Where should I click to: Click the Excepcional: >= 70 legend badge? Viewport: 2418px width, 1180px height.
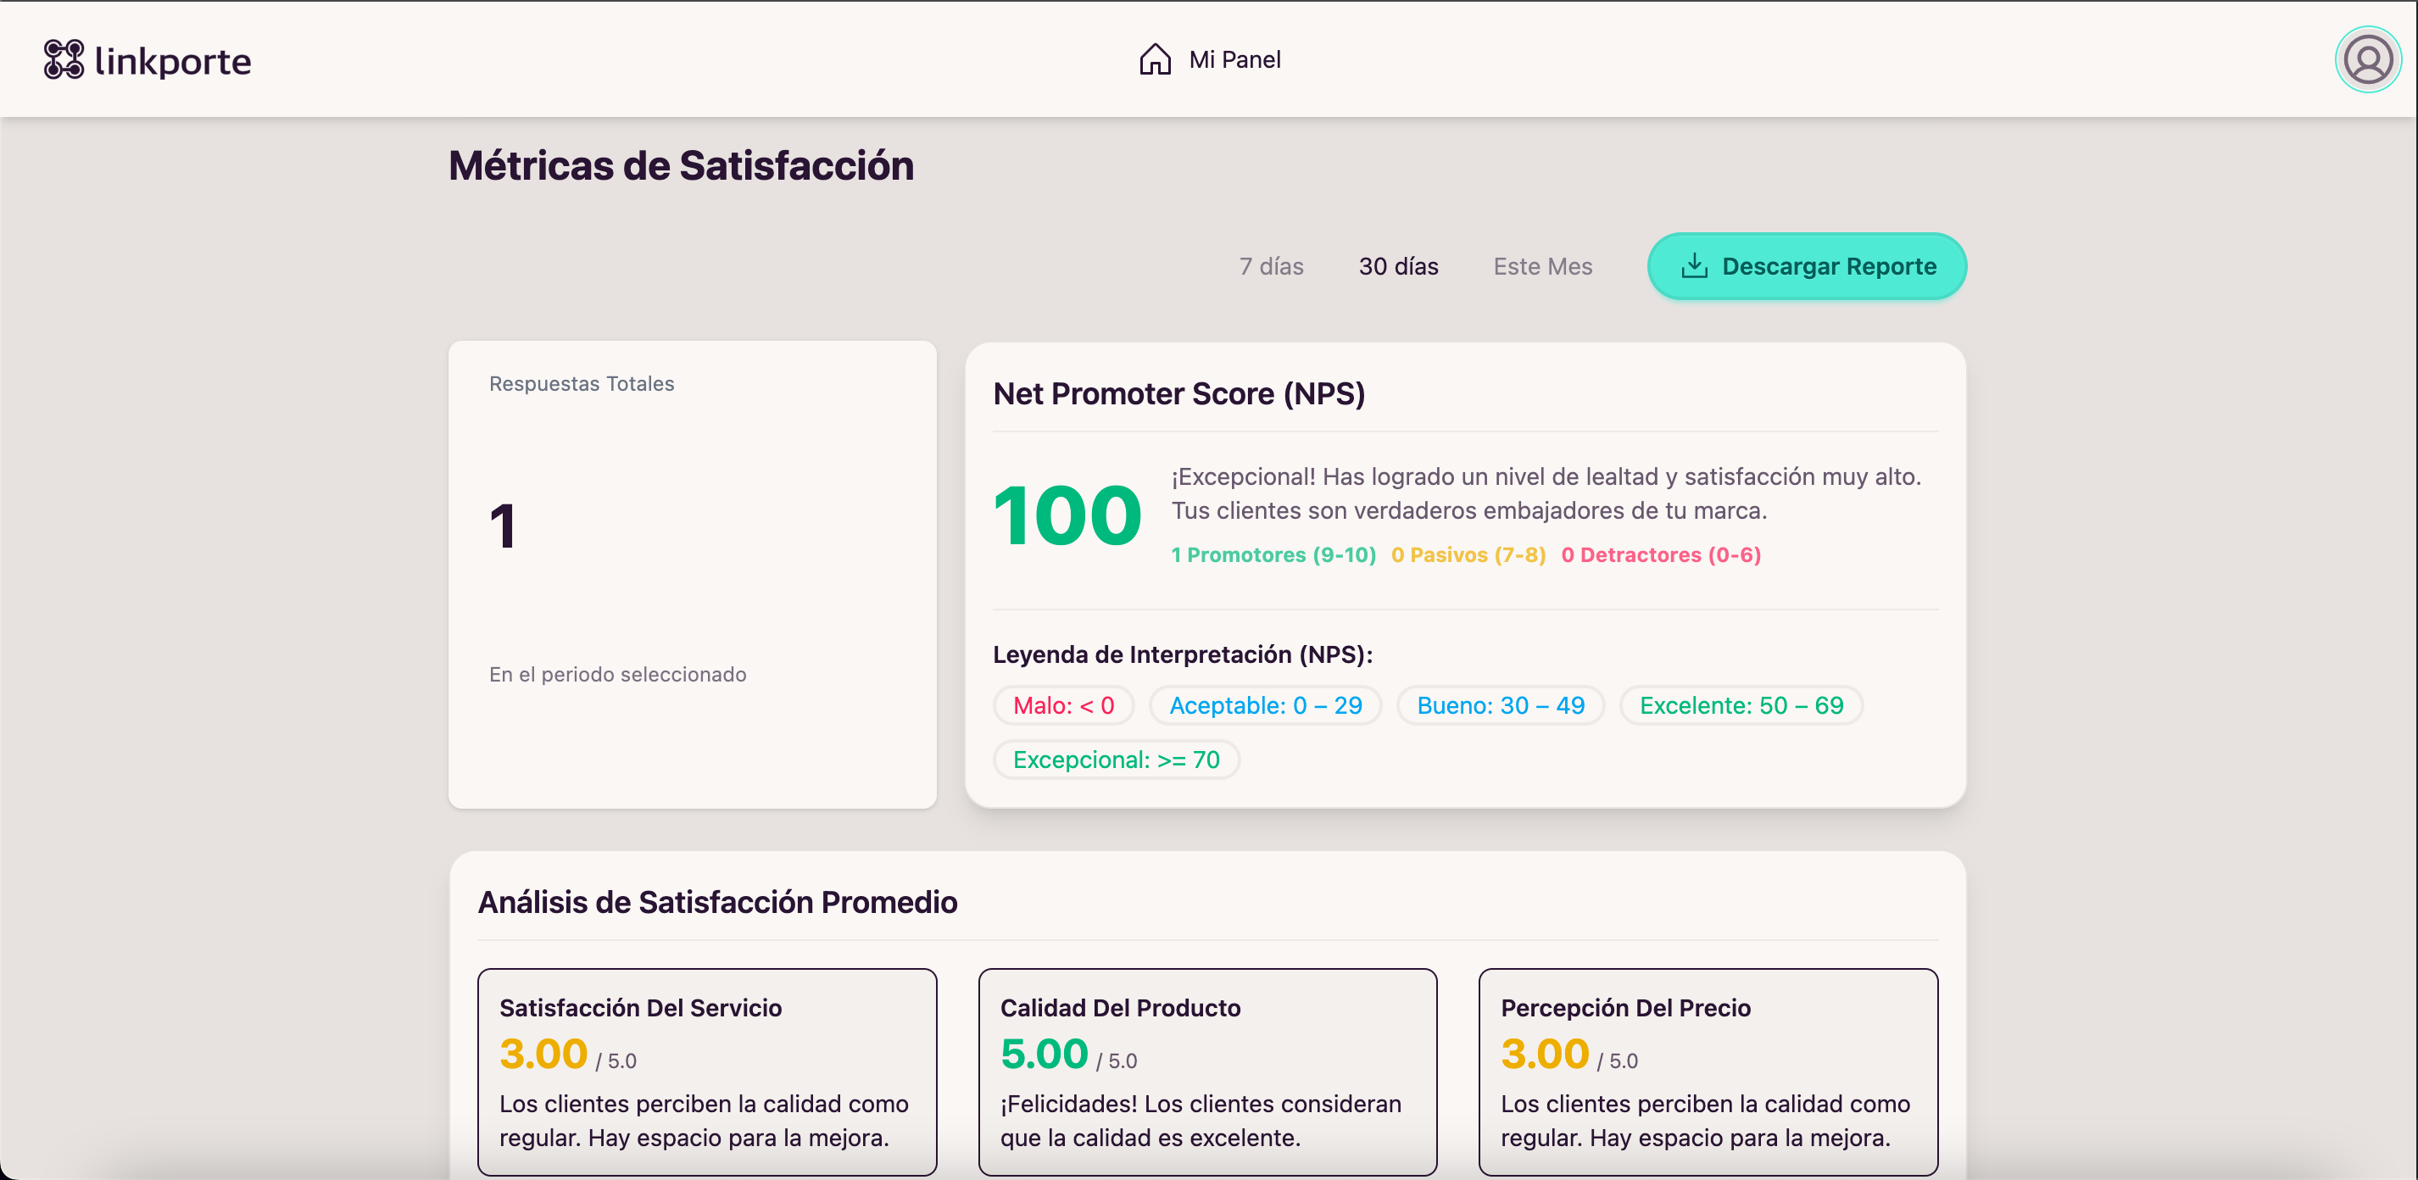(1116, 760)
